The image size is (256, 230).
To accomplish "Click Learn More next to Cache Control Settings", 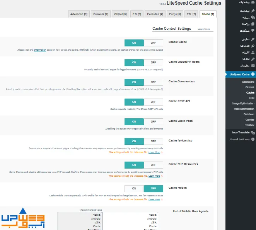I will pos(204,29).
